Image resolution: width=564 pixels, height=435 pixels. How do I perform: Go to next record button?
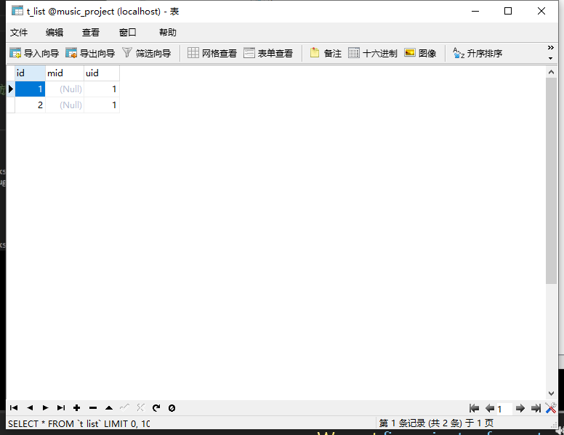click(x=45, y=407)
